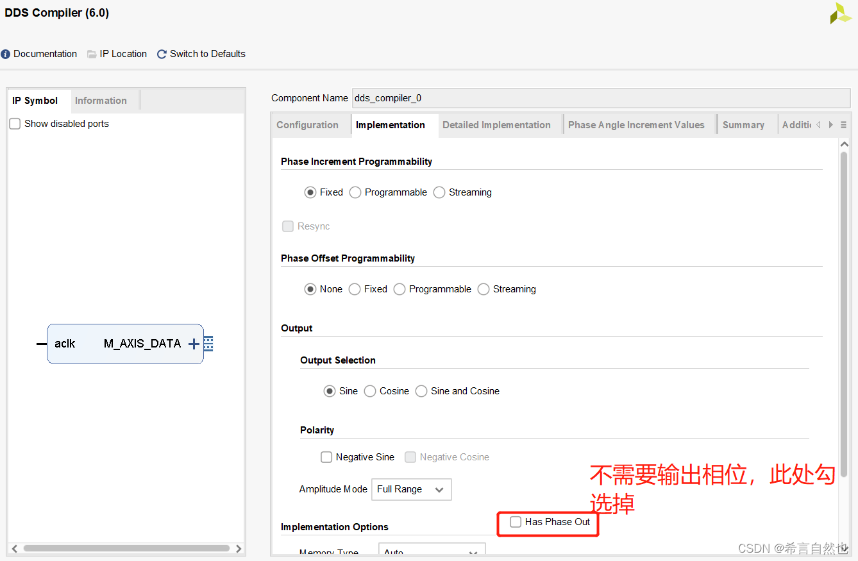Select Fixed phase offset programmability
Image resolution: width=858 pixels, height=561 pixels.
point(355,289)
